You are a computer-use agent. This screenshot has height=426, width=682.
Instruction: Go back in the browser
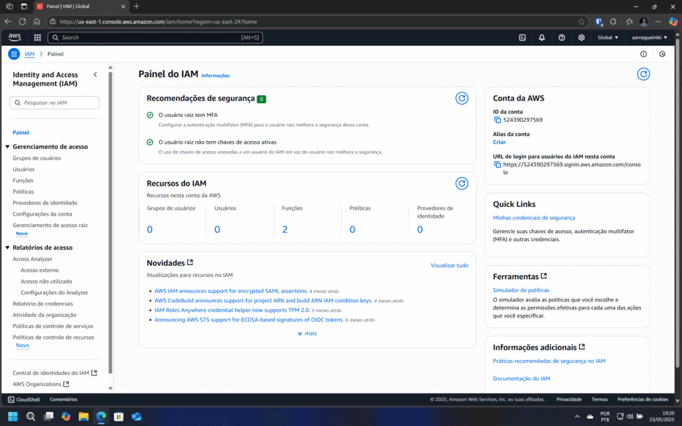[8, 21]
